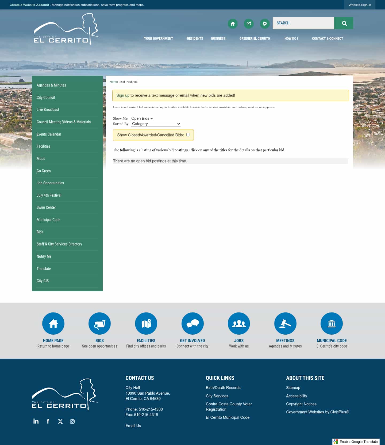Click the City Hall contact link
This screenshot has height=445, width=385.
click(133, 388)
